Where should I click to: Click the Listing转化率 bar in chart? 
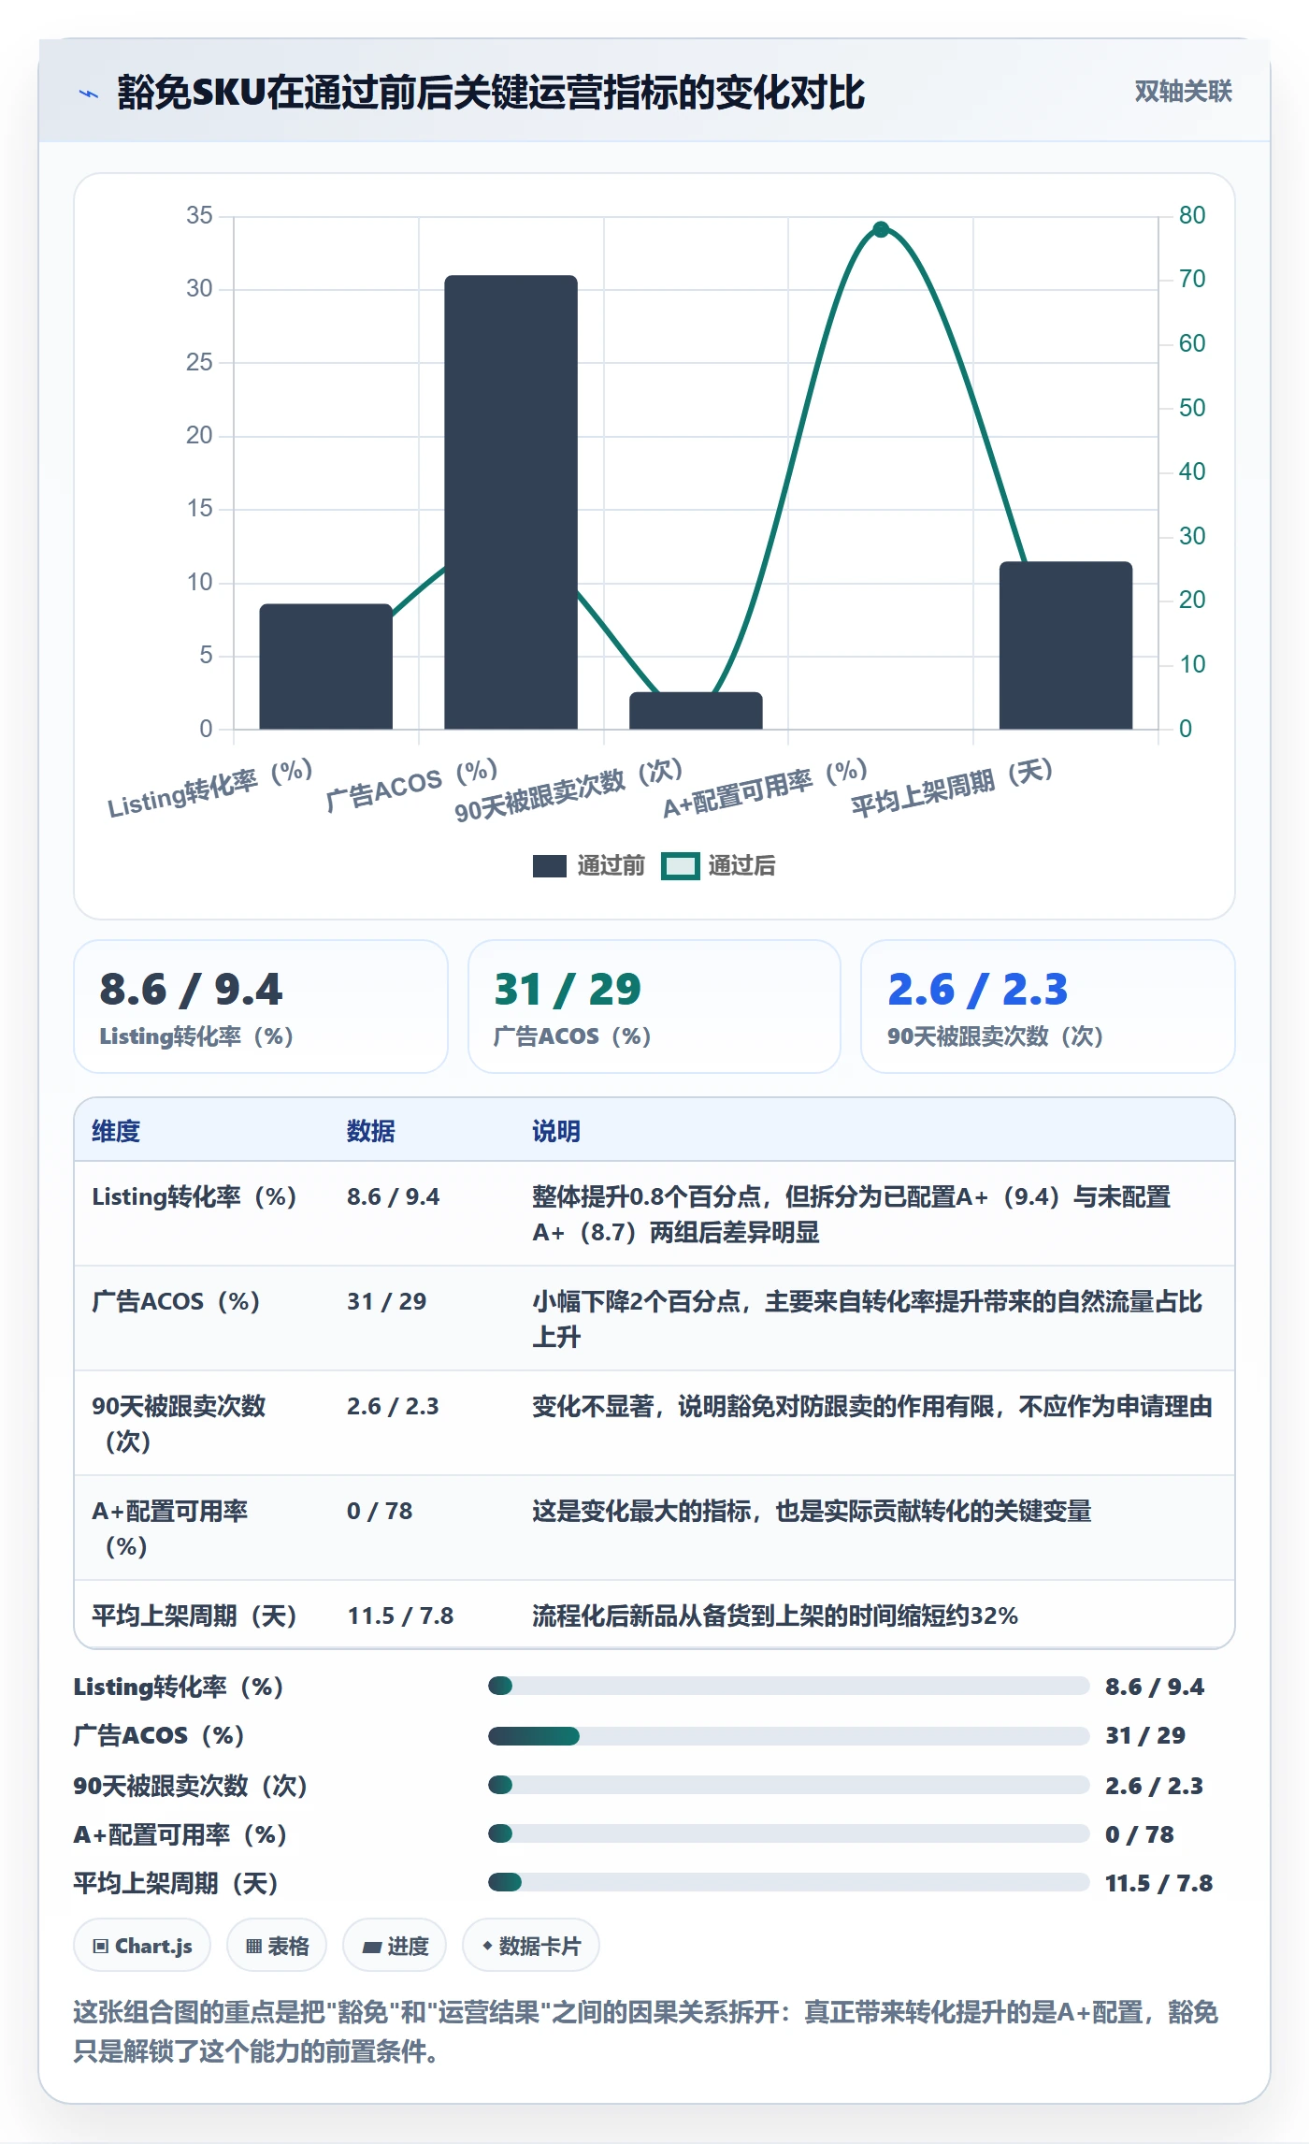pos(325,666)
